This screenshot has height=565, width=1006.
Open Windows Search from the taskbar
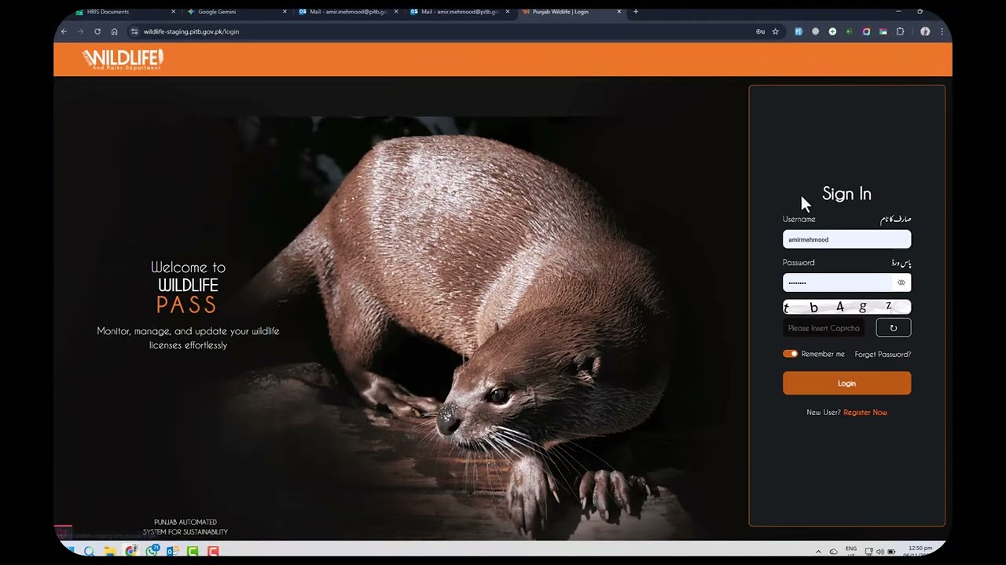(89, 551)
